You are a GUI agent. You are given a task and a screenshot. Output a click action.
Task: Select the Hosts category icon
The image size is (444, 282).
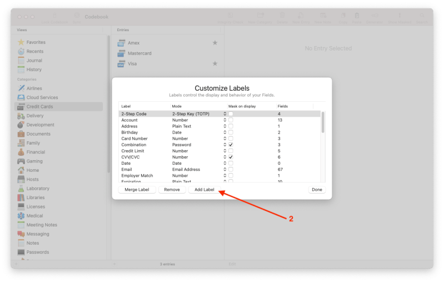pyautogui.click(x=21, y=179)
